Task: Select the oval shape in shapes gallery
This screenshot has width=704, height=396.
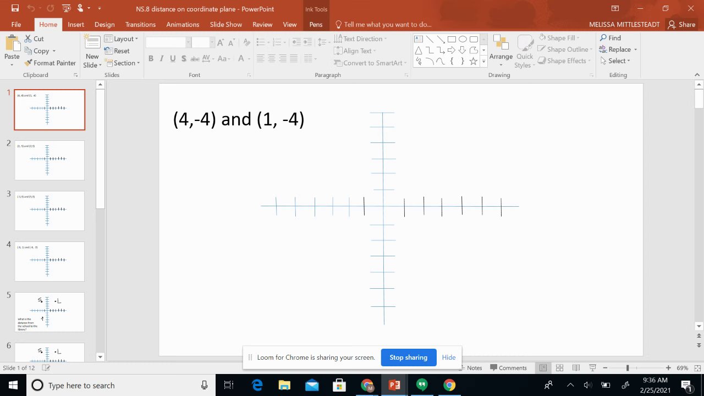Action: (463, 39)
